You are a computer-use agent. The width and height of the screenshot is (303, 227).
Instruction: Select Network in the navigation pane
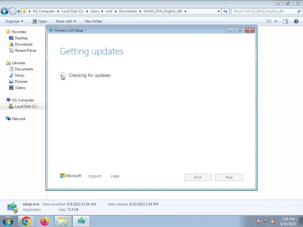pyautogui.click(x=16, y=119)
